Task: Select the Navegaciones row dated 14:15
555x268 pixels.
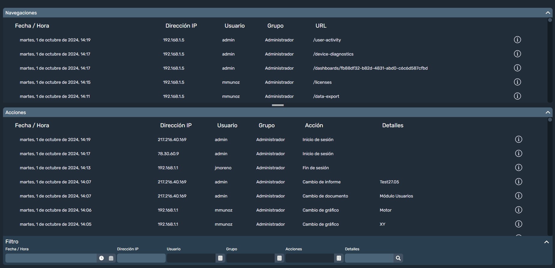Action: tap(275, 82)
